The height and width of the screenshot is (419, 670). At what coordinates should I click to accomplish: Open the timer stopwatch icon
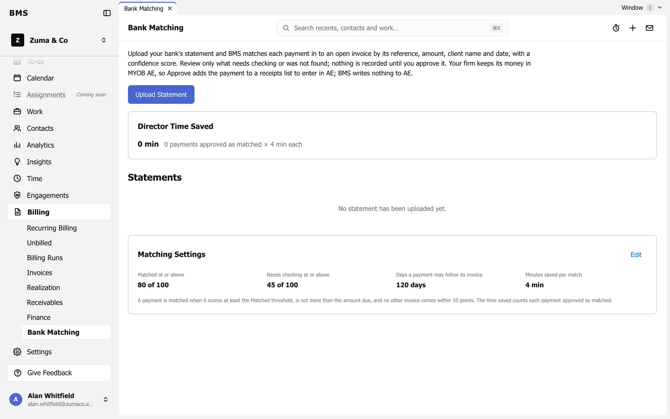coord(616,28)
